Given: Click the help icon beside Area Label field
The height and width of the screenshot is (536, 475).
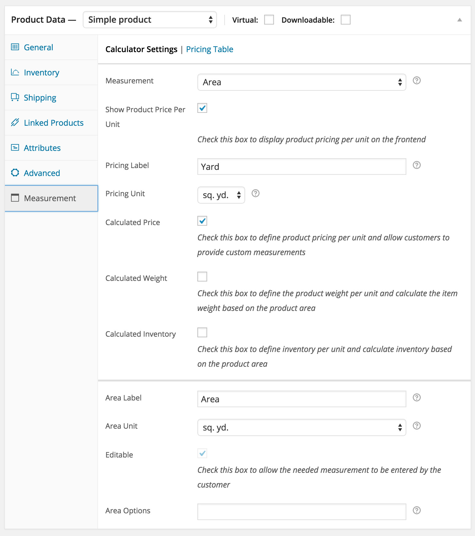Looking at the screenshot, I should (x=416, y=398).
